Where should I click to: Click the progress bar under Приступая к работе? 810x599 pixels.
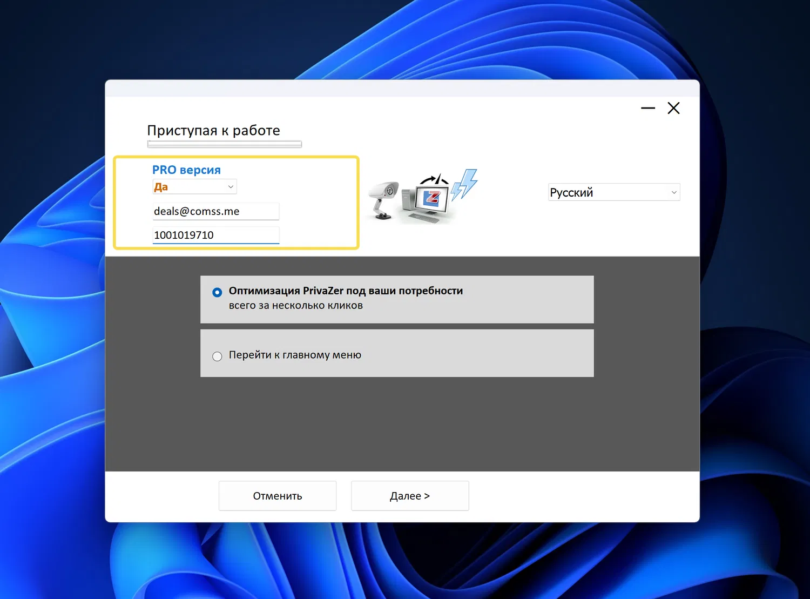(225, 144)
